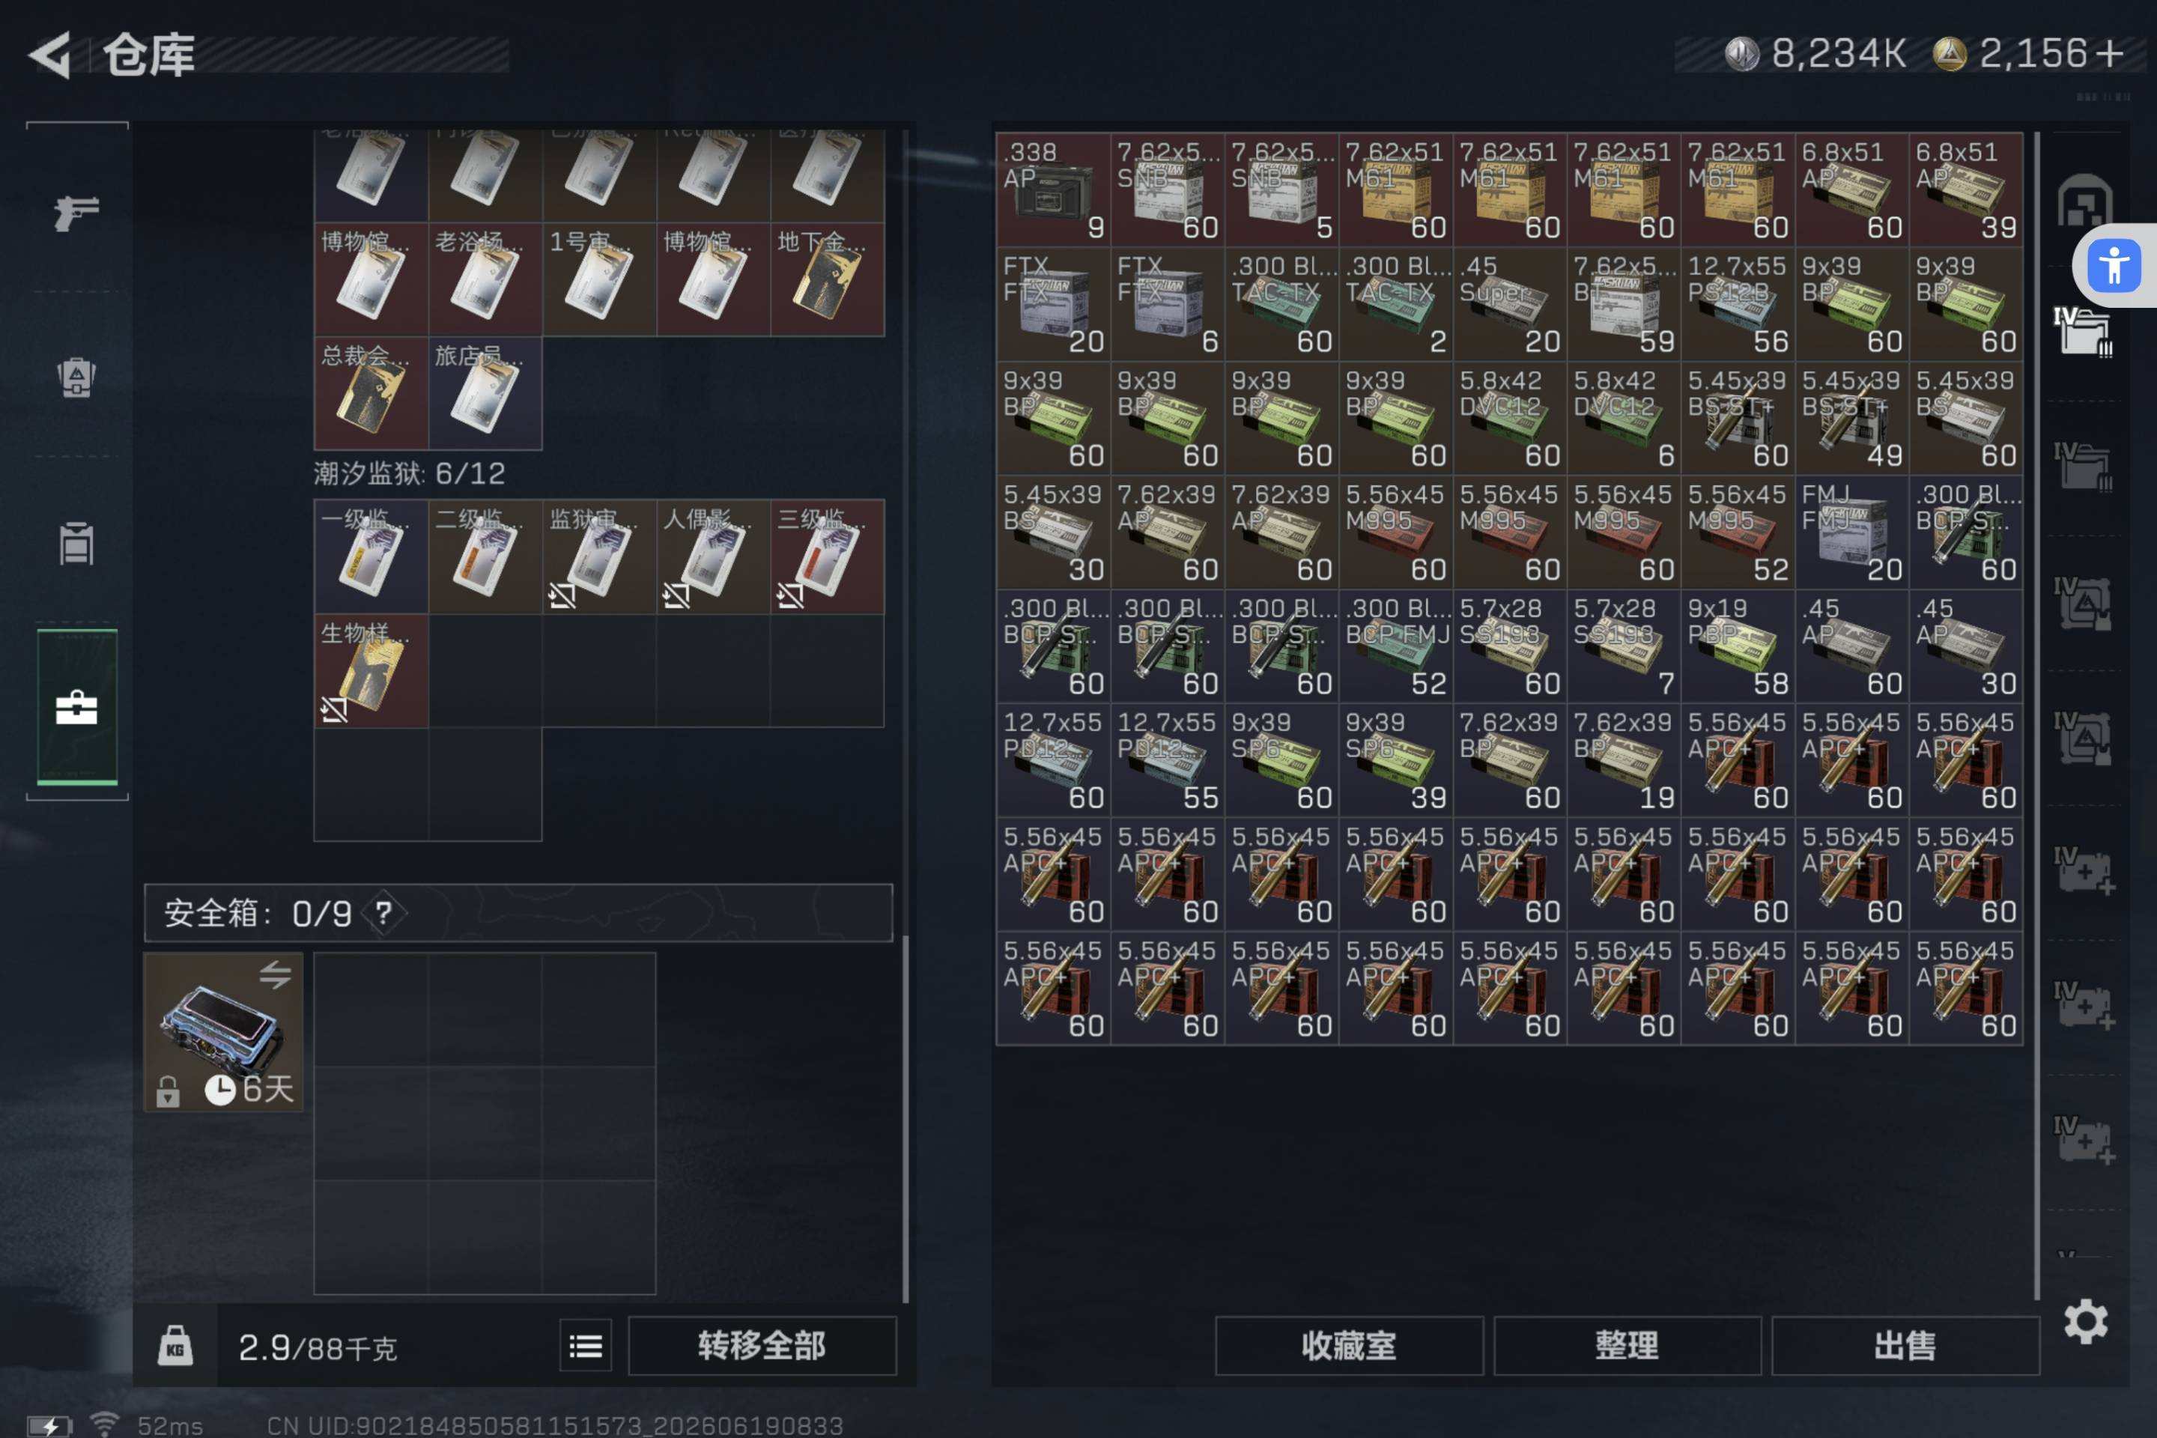Select the 监狱审 key card
The width and height of the screenshot is (2157, 1438).
[599, 556]
